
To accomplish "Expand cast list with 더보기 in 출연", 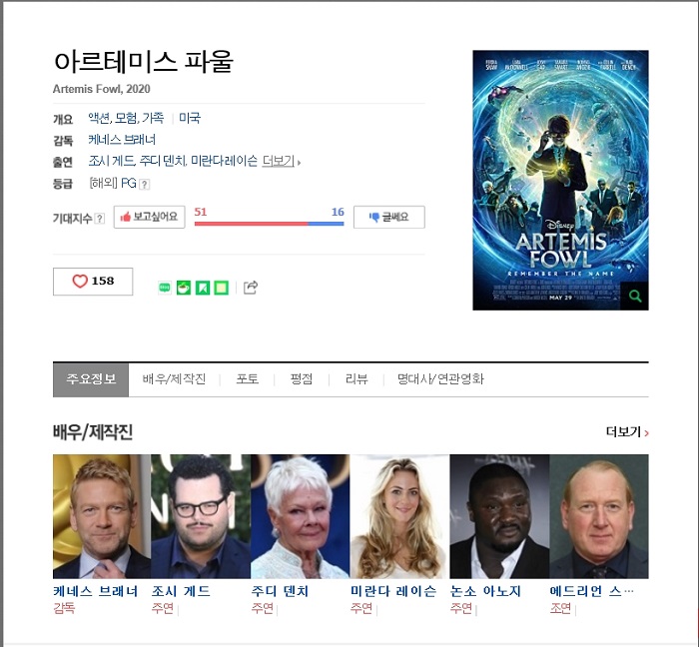I will tap(281, 162).
